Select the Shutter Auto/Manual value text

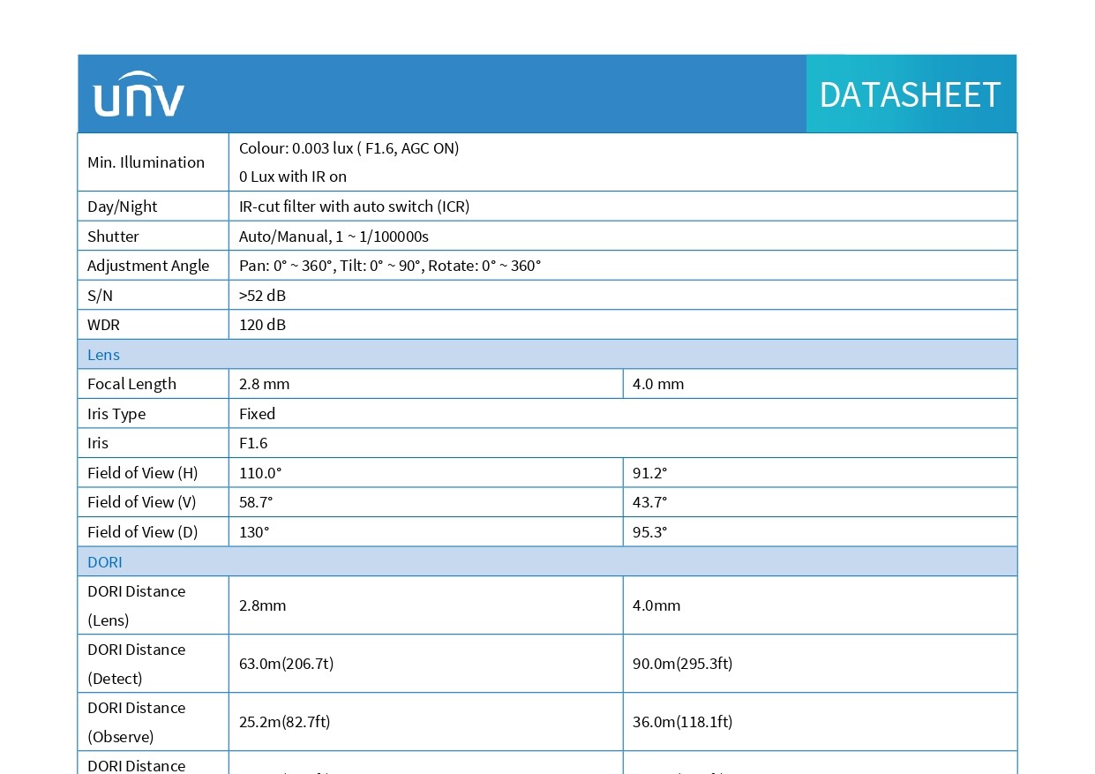click(334, 237)
